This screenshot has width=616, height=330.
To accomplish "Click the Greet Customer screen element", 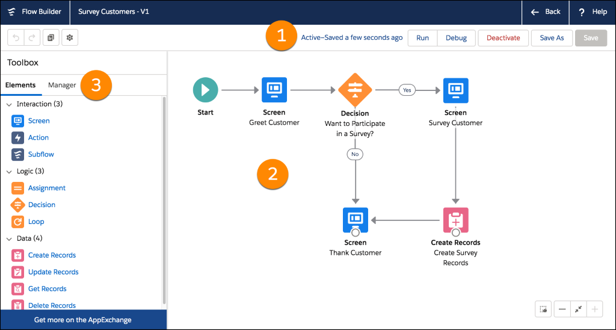I will click(274, 90).
